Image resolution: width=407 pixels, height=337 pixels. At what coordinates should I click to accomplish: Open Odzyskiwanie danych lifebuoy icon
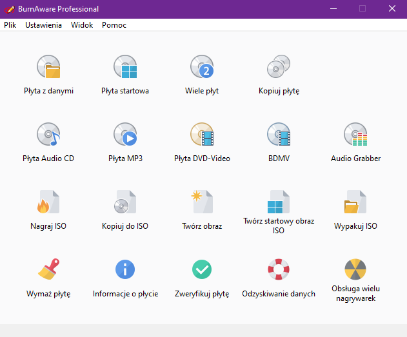[279, 269]
